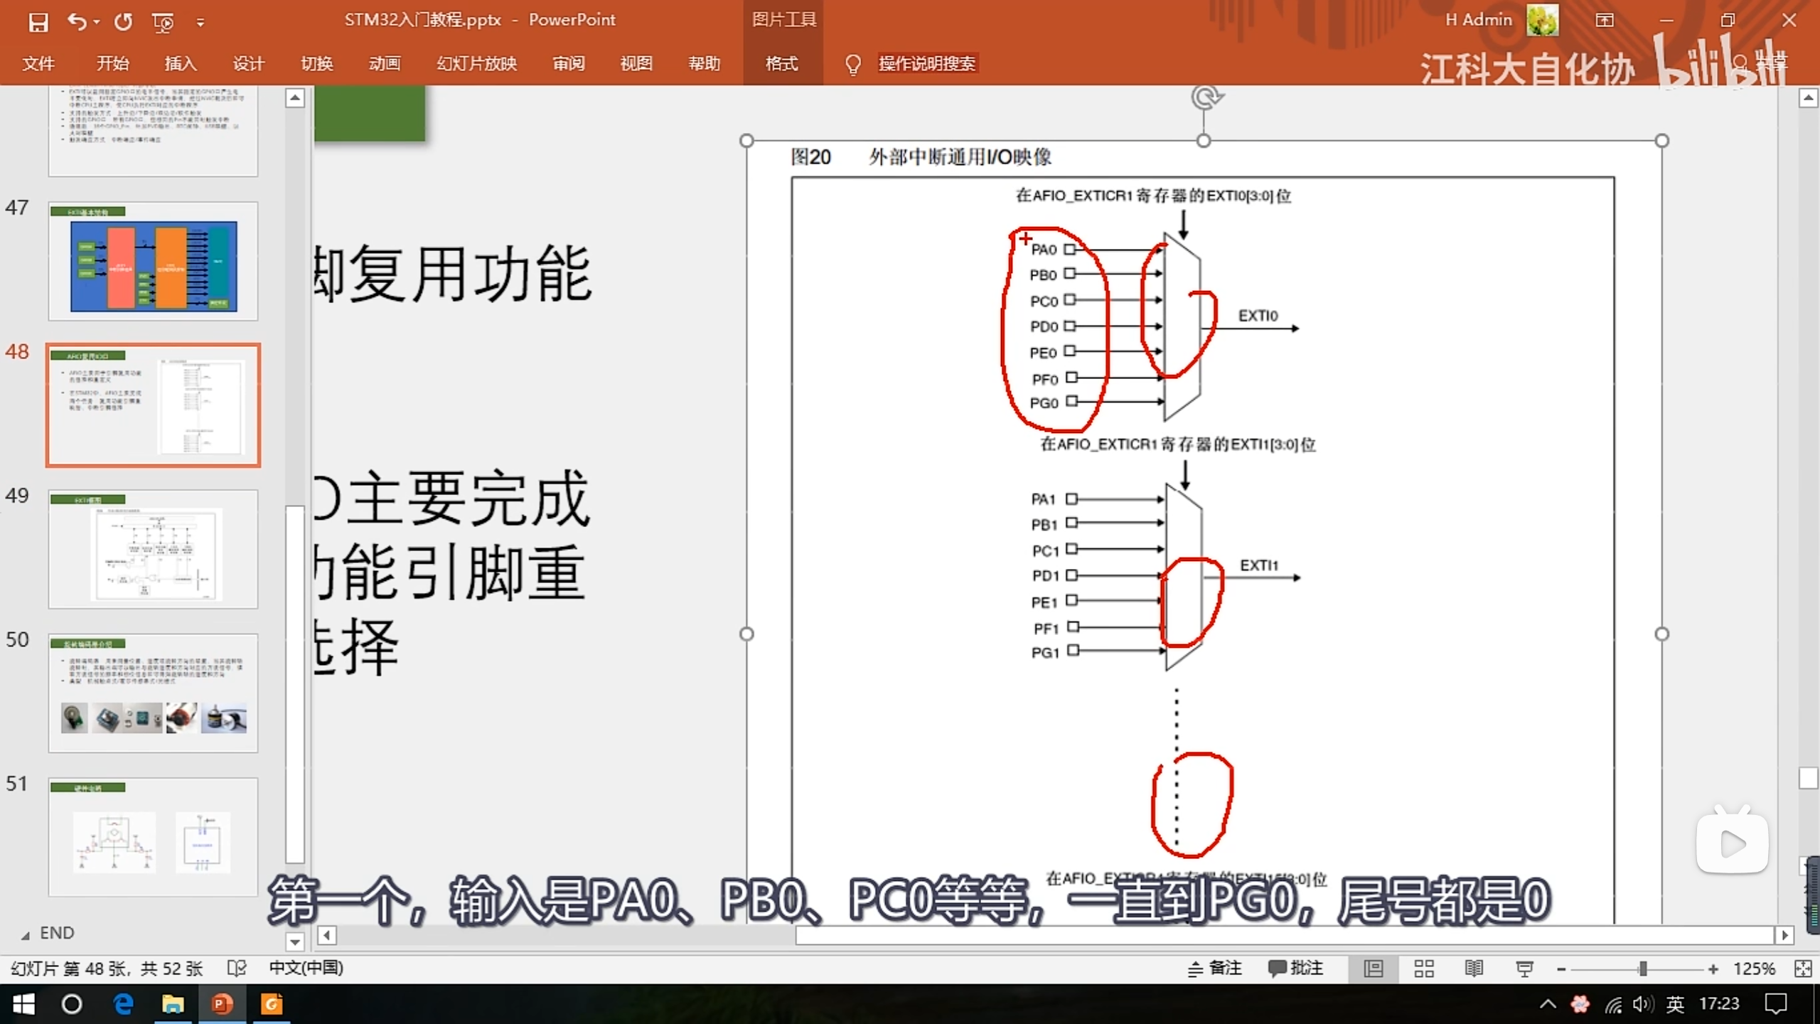
Task: Click the 操作说明搜索 search box
Action: coord(926,64)
